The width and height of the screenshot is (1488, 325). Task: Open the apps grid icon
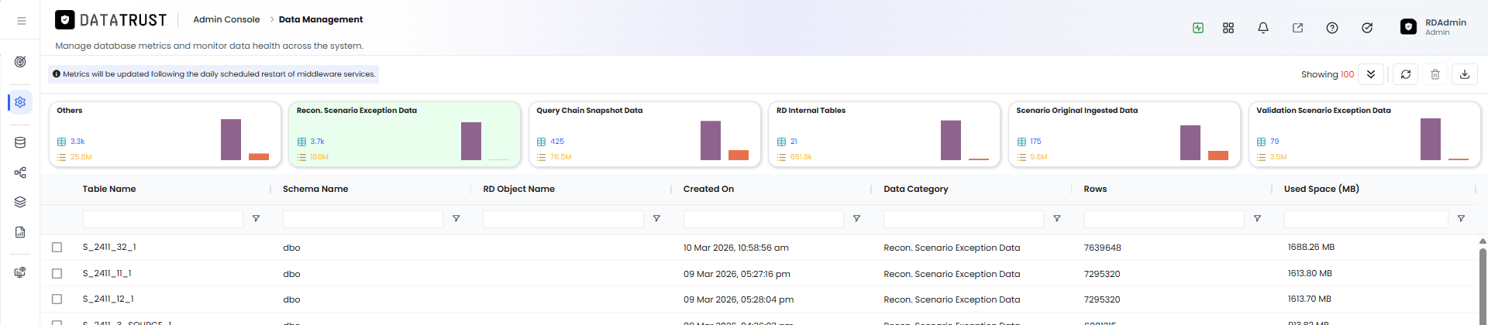(x=1228, y=28)
